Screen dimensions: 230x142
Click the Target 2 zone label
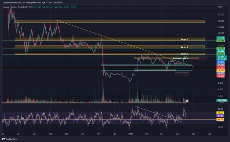[x=184, y=47]
